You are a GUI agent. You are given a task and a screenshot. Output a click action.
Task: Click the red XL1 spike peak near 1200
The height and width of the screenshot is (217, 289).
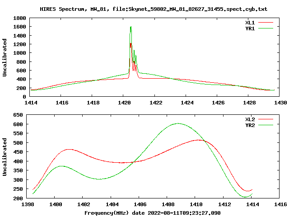click(x=131, y=44)
